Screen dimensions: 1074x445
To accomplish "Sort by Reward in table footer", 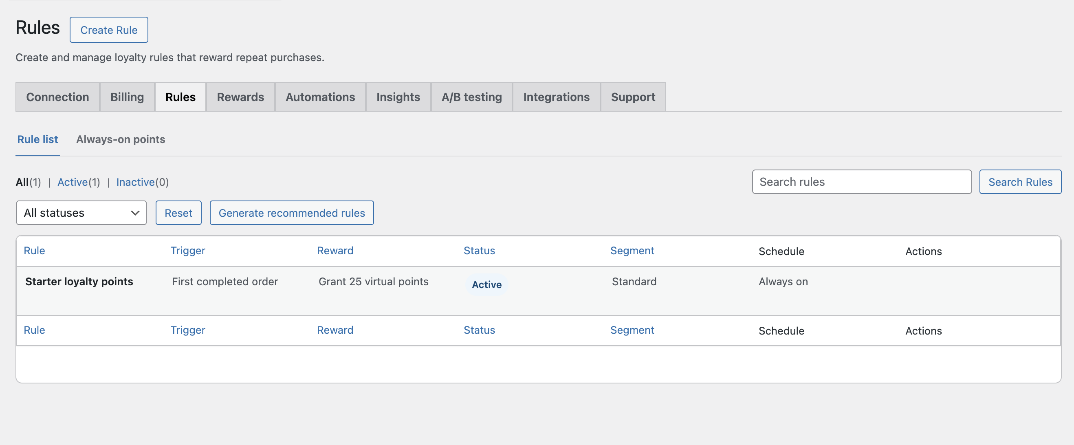I will click(x=335, y=330).
